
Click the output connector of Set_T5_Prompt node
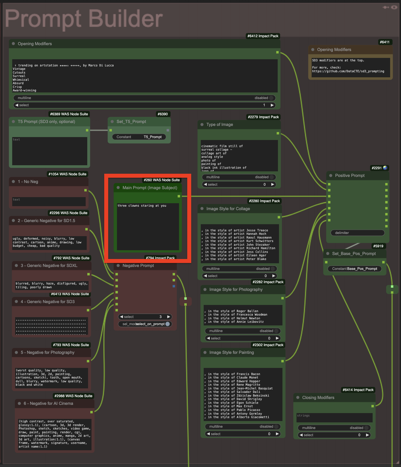tap(168, 130)
